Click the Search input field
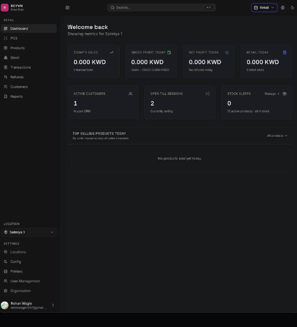Screen dimensions: 297x327 (x=162, y=8)
